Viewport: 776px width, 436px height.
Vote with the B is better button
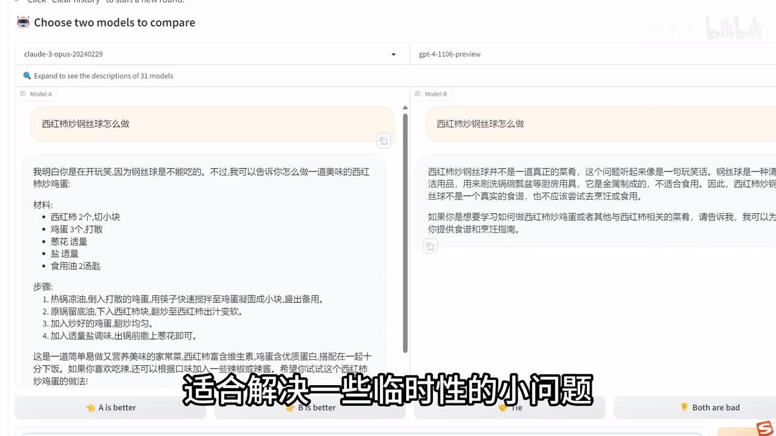tap(310, 408)
